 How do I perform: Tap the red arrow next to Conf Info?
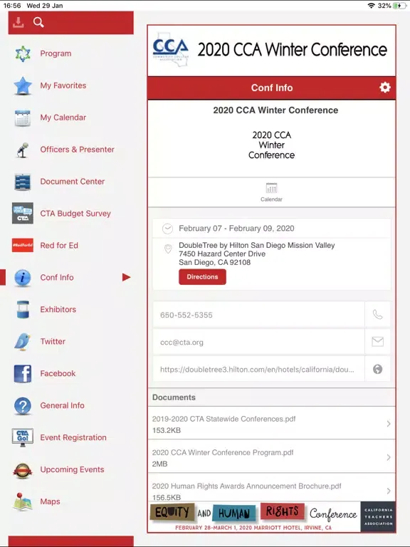point(126,277)
